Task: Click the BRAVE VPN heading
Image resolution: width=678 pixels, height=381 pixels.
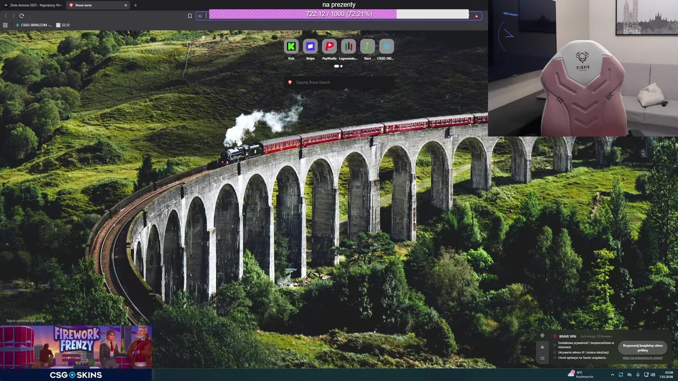Action: (568, 336)
